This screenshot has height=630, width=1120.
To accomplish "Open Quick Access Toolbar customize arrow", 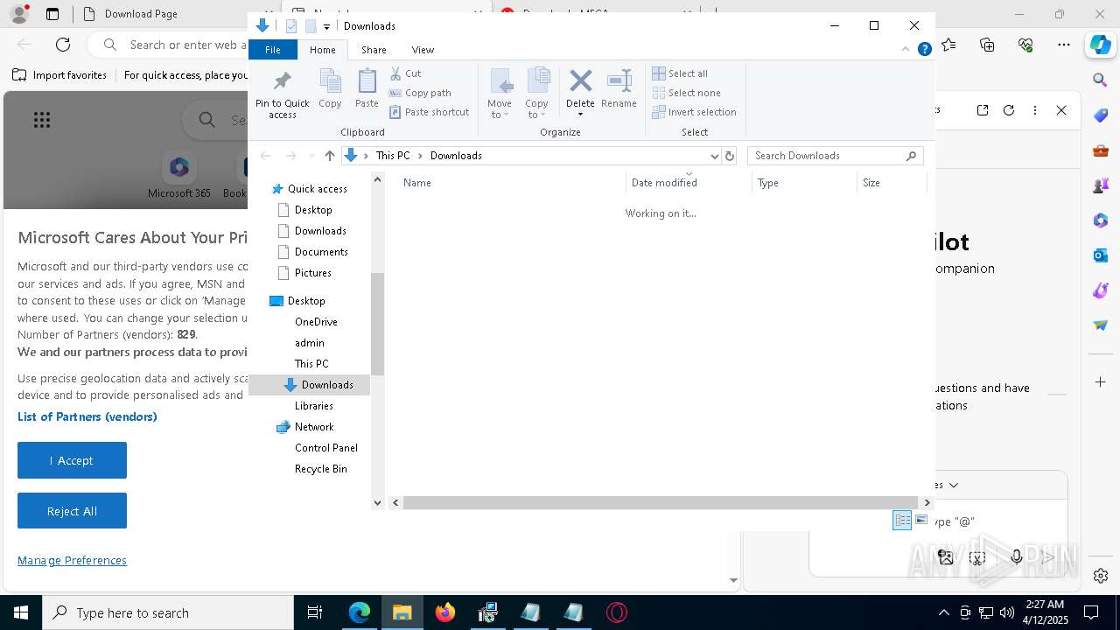I will (x=326, y=26).
